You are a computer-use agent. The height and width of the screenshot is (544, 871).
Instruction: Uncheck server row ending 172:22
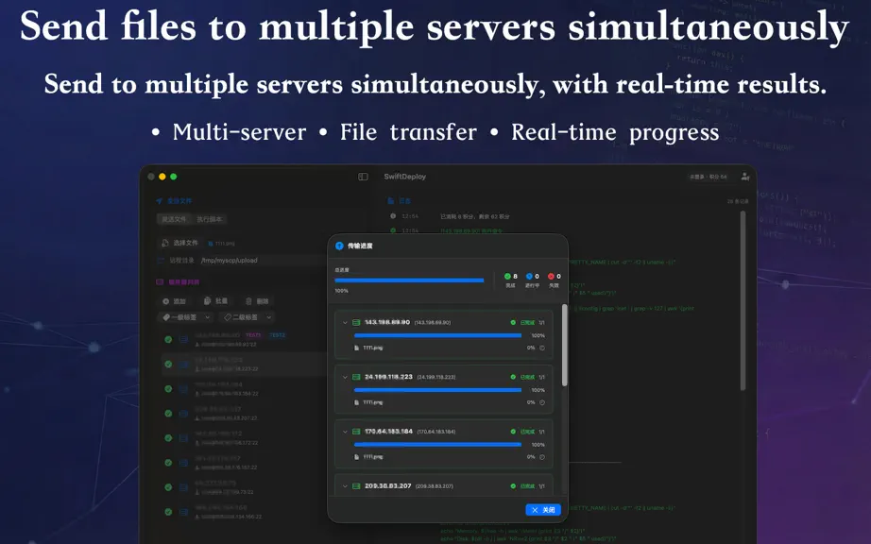(168, 438)
